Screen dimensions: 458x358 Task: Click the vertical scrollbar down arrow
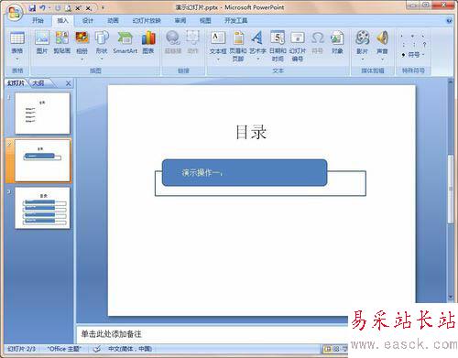(451, 298)
